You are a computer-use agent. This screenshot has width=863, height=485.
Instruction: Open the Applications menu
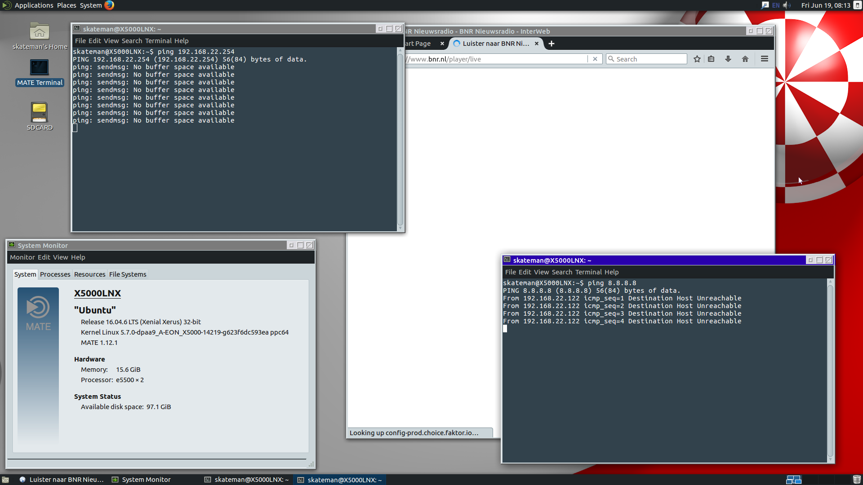(34, 5)
